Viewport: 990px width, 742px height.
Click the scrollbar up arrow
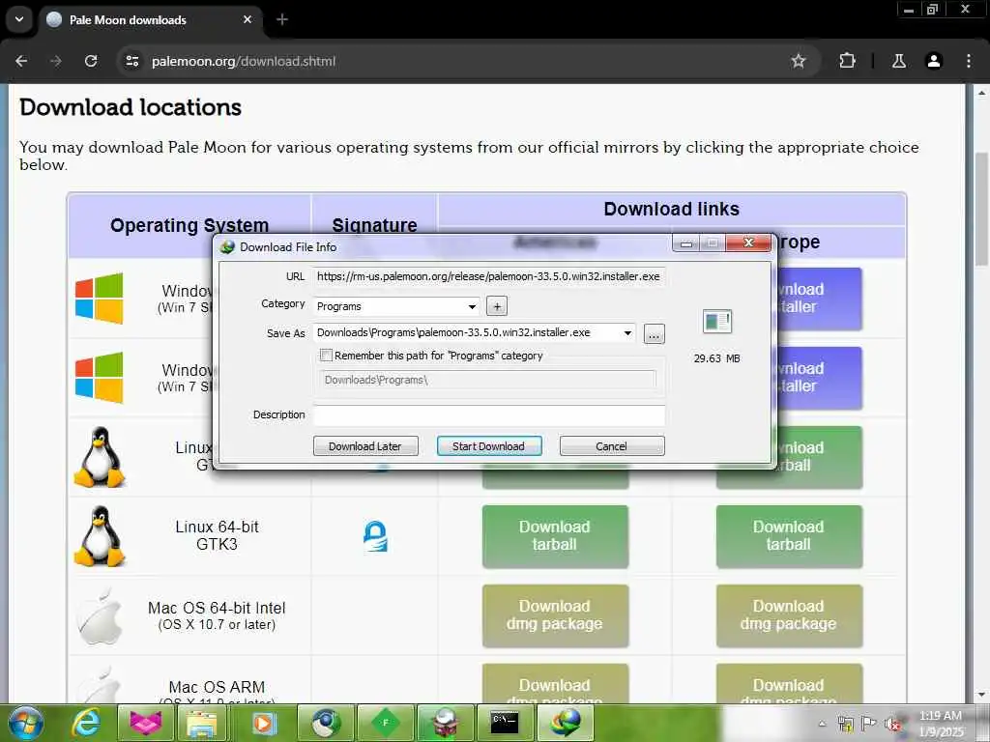click(981, 92)
